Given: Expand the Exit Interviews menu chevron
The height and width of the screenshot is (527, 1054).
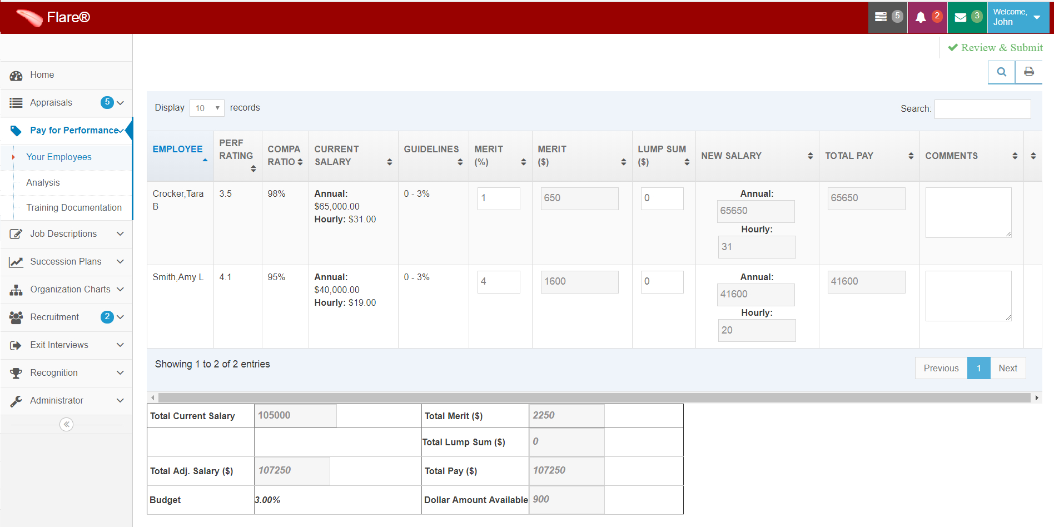Looking at the screenshot, I should (x=120, y=345).
